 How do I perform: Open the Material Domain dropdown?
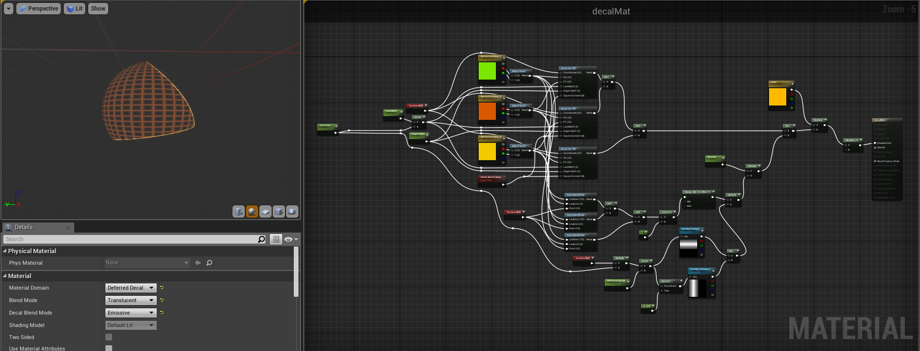131,288
